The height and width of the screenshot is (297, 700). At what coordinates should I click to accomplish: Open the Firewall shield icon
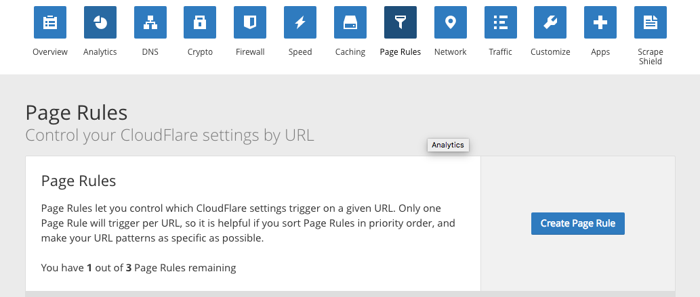pos(250,22)
